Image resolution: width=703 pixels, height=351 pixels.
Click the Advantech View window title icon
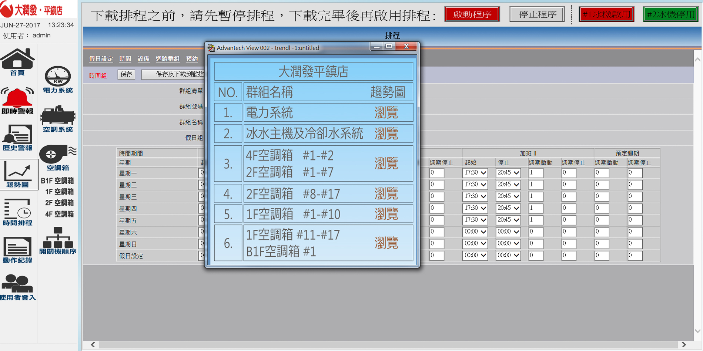tap(211, 48)
